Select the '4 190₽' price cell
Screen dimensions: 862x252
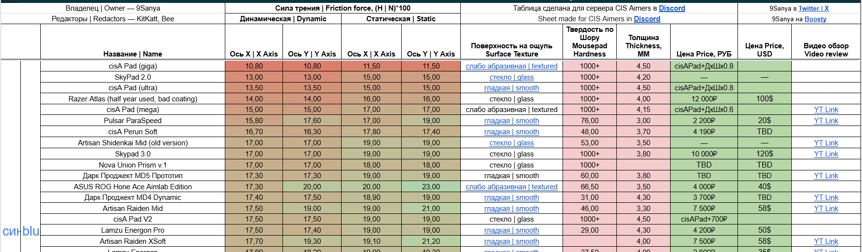pyautogui.click(x=704, y=132)
